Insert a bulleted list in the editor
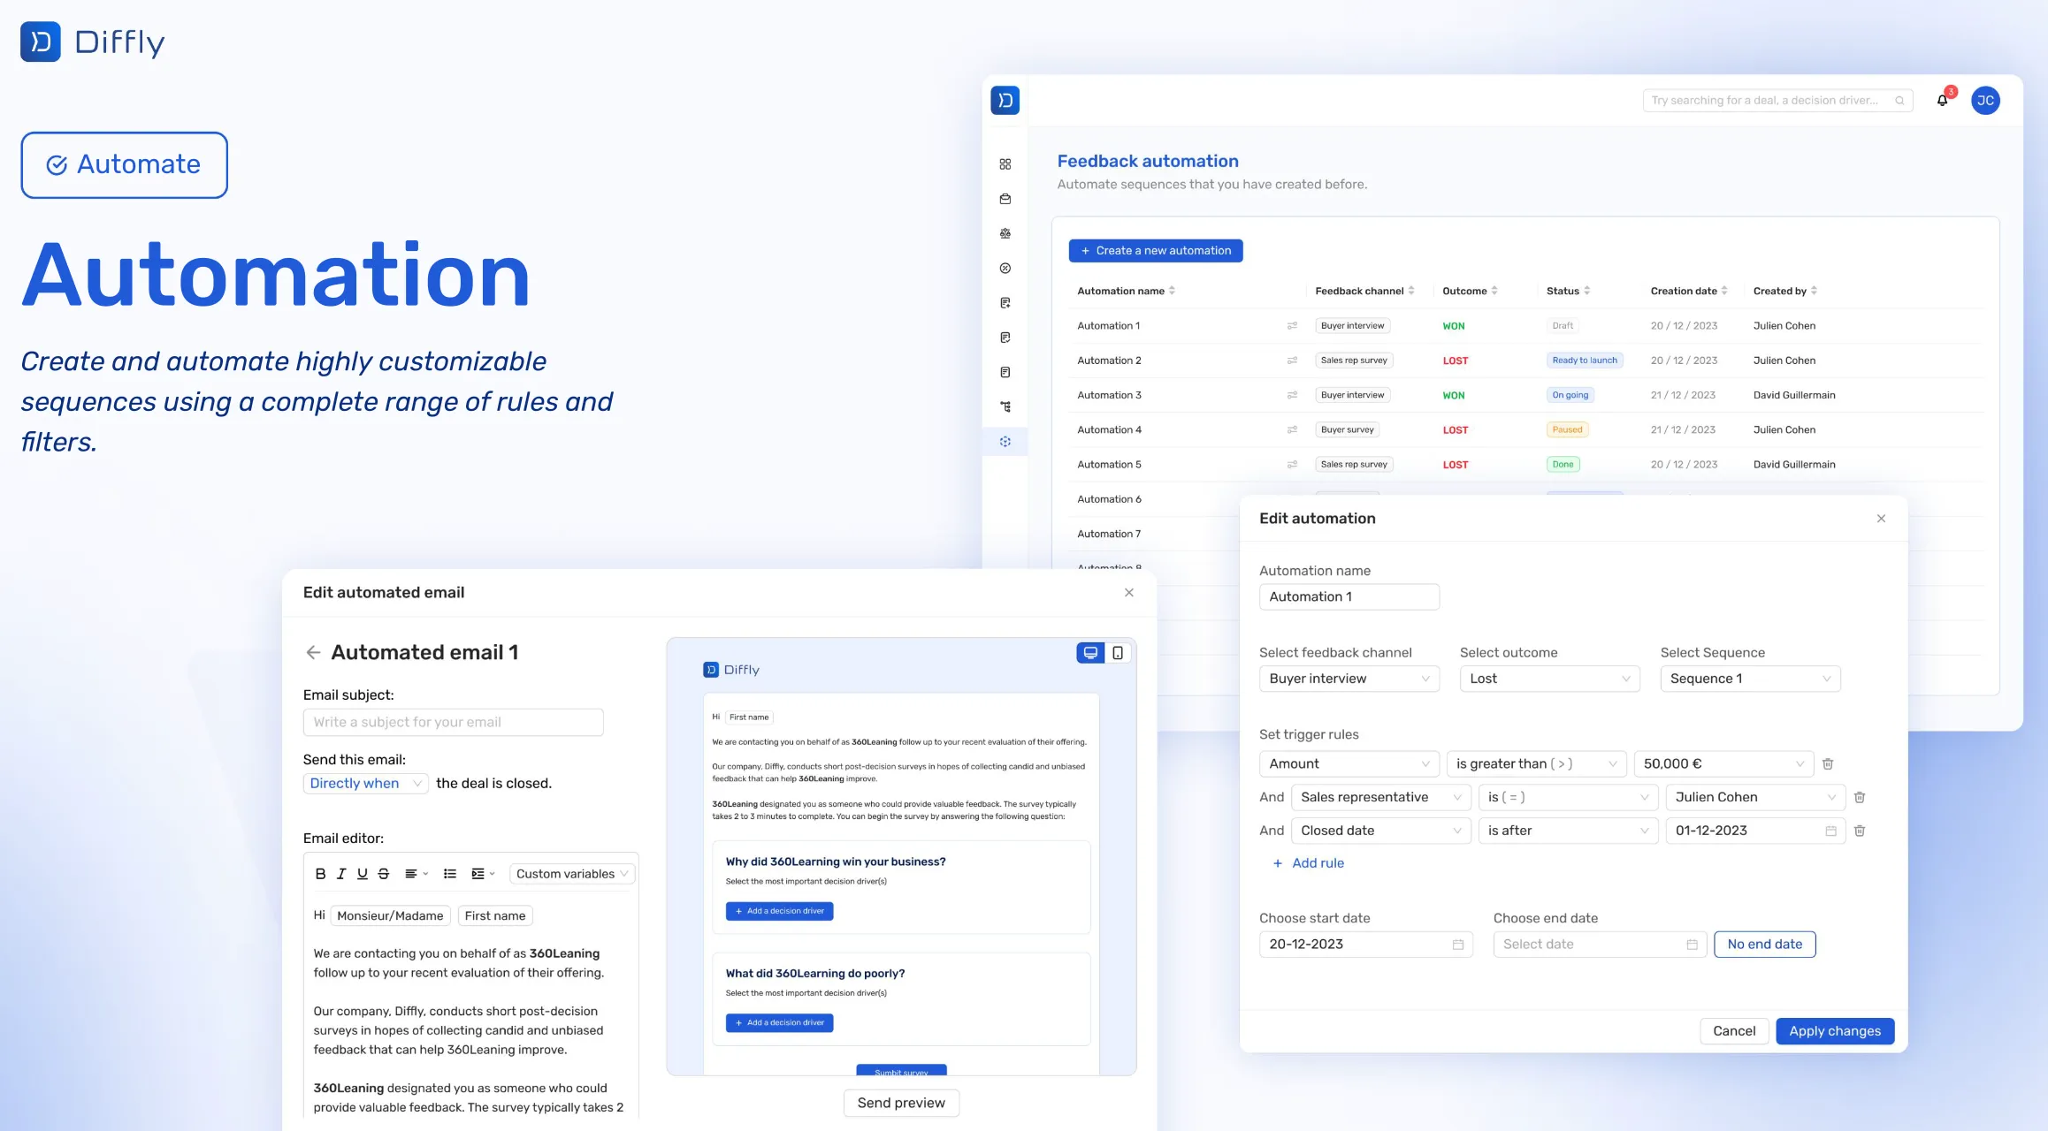This screenshot has width=2048, height=1131. tap(450, 874)
